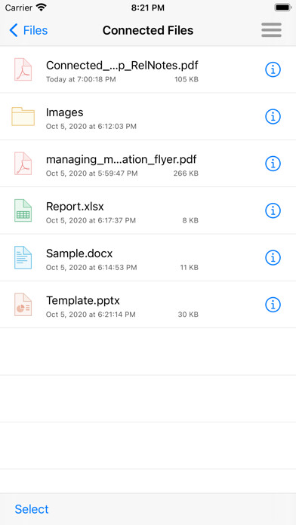Click the 11 KB file size
This screenshot has width=296, height=525.
(189, 268)
